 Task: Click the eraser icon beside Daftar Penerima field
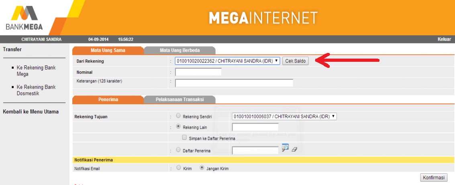294,149
